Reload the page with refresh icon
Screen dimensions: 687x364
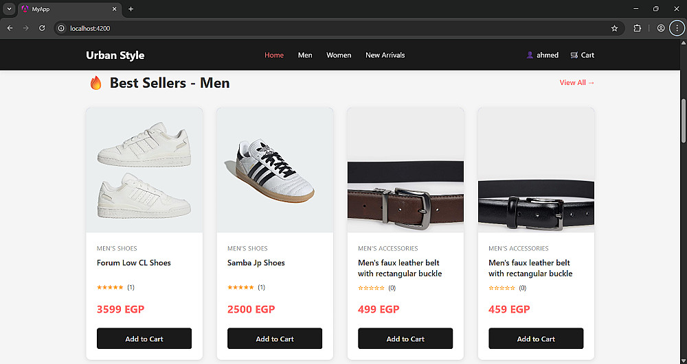(42, 28)
